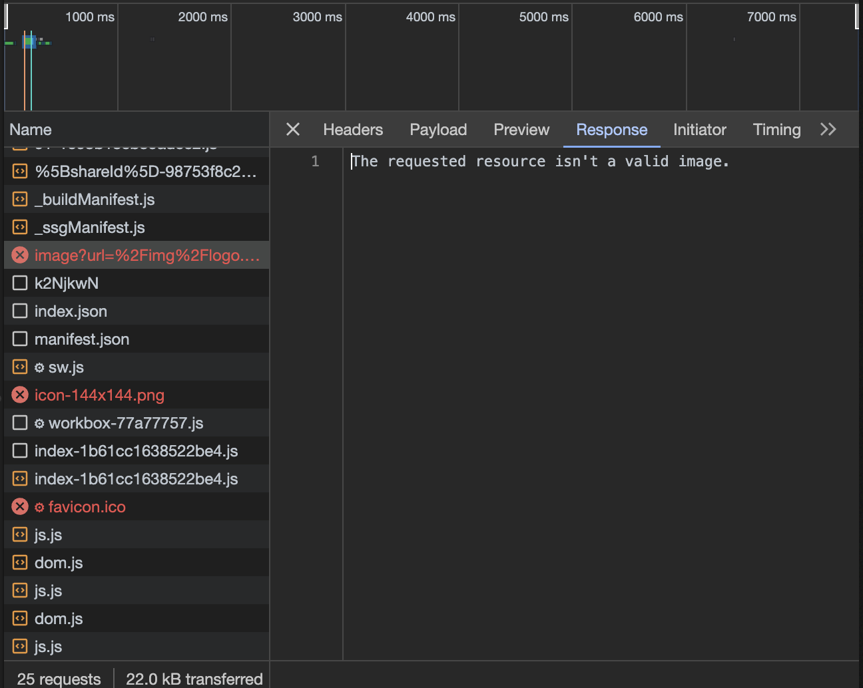
Task: Click the script icon beside index-1b61cc1638522be4.js
Action: 19,478
